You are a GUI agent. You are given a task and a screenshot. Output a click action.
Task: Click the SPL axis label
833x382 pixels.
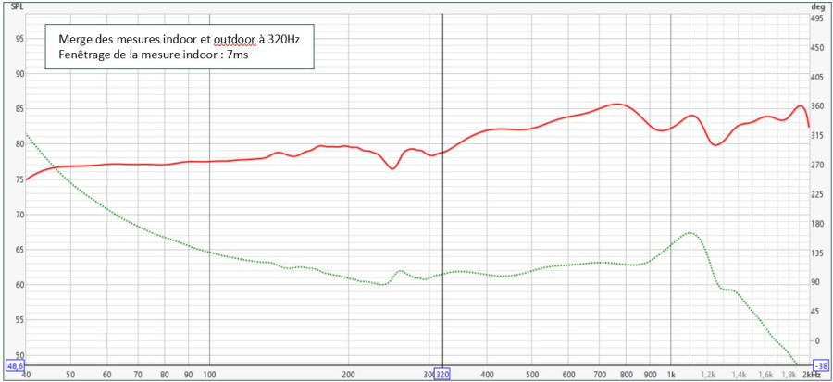(x=16, y=6)
